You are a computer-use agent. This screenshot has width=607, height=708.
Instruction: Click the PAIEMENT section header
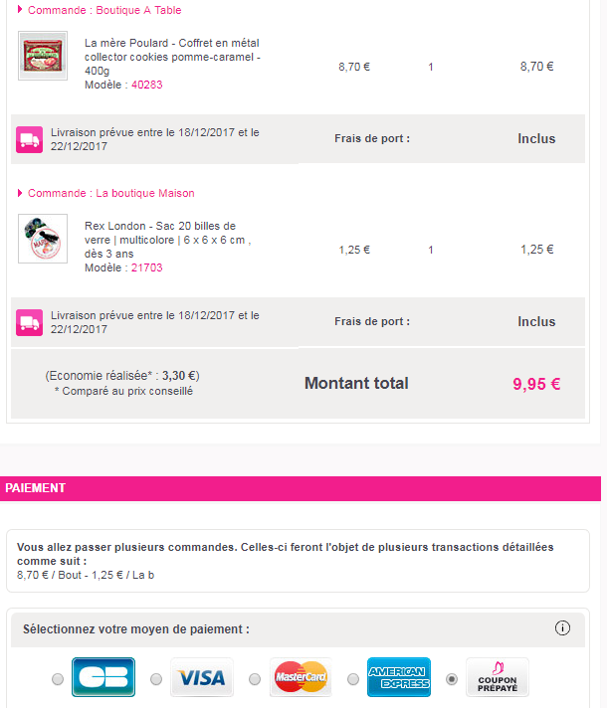tap(301, 488)
